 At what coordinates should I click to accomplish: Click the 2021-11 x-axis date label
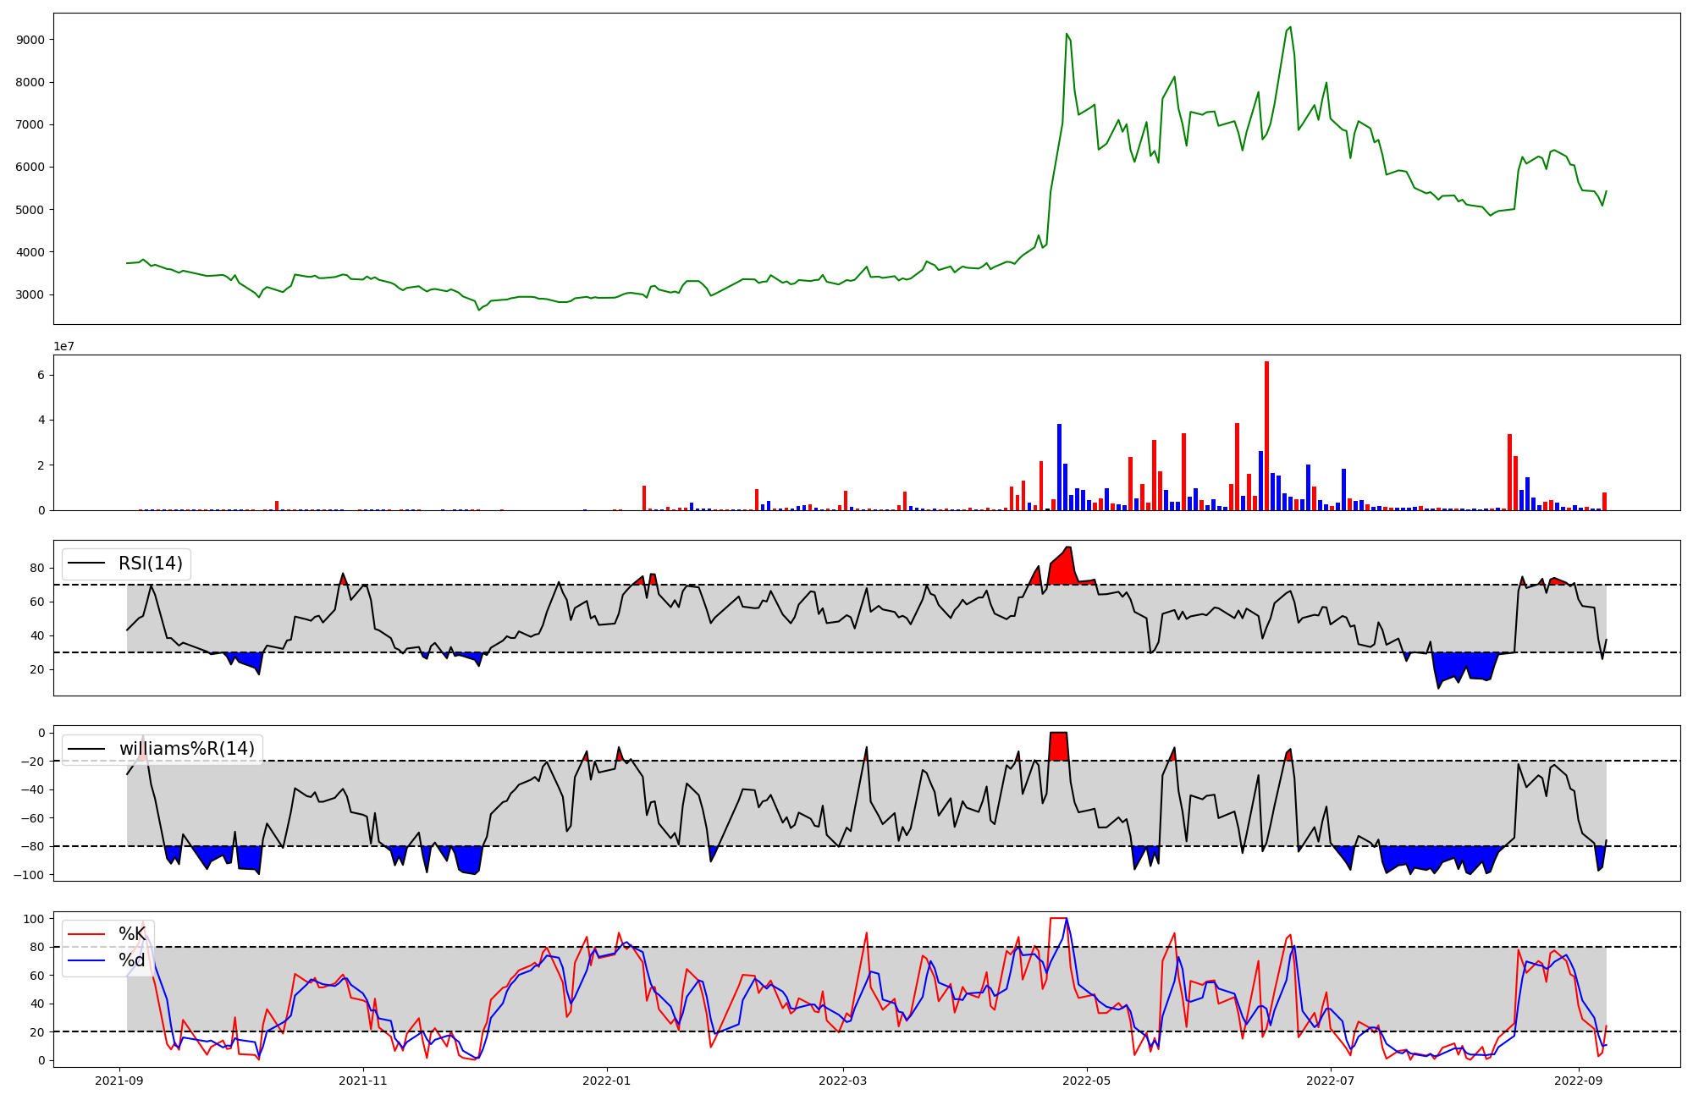(x=363, y=1081)
